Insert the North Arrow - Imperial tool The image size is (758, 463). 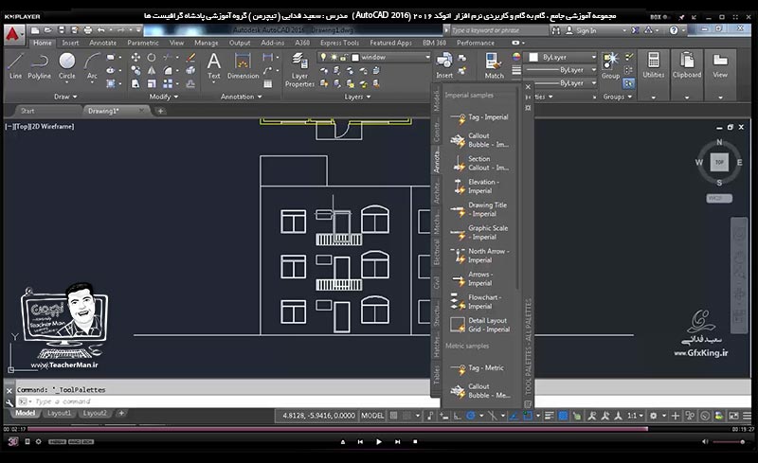pyautogui.click(x=479, y=256)
